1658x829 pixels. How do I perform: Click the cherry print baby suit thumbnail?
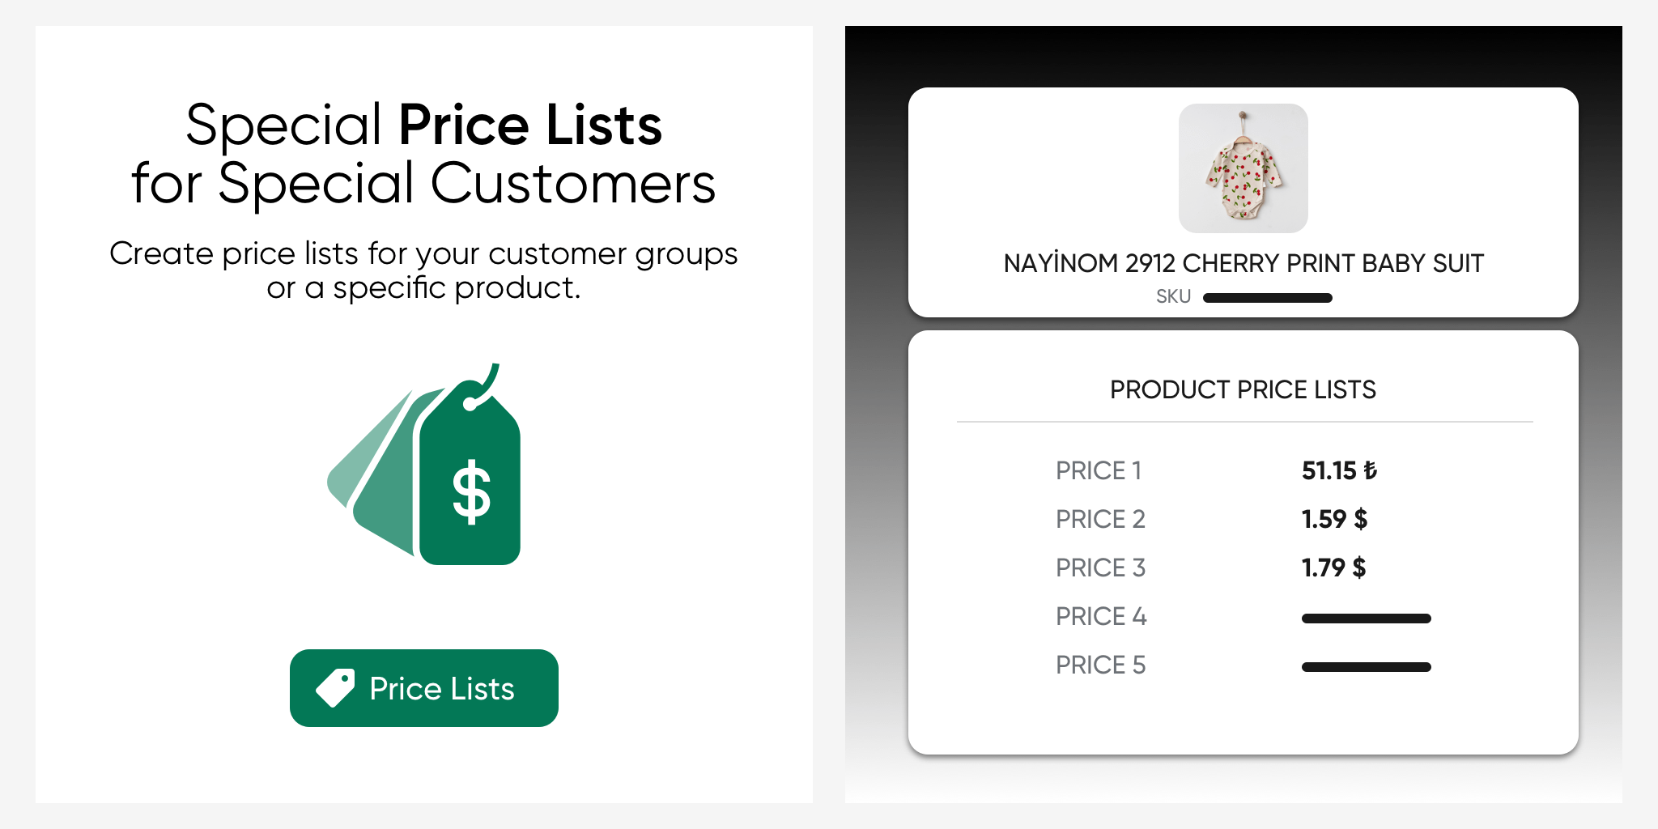point(1243,168)
